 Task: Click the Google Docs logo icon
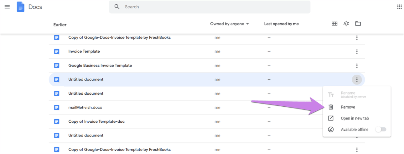coord(21,7)
